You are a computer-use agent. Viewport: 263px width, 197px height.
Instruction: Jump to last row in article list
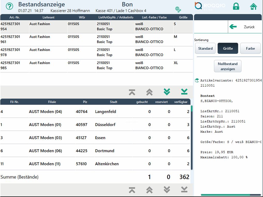coord(184,92)
